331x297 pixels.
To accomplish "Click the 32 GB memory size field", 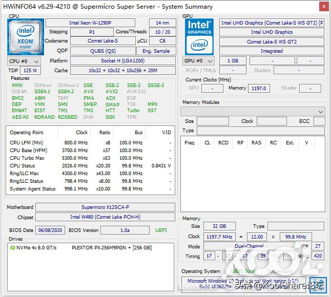I will pos(219,226).
